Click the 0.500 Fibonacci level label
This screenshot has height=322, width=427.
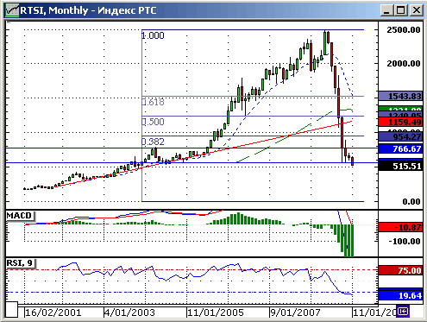point(153,122)
